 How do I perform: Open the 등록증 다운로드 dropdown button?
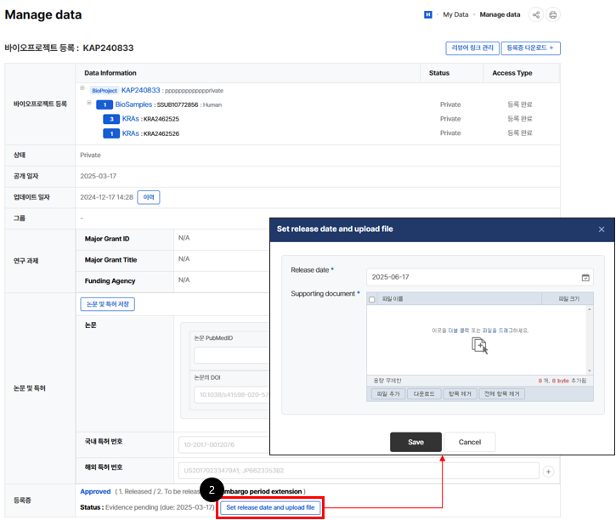coord(530,48)
